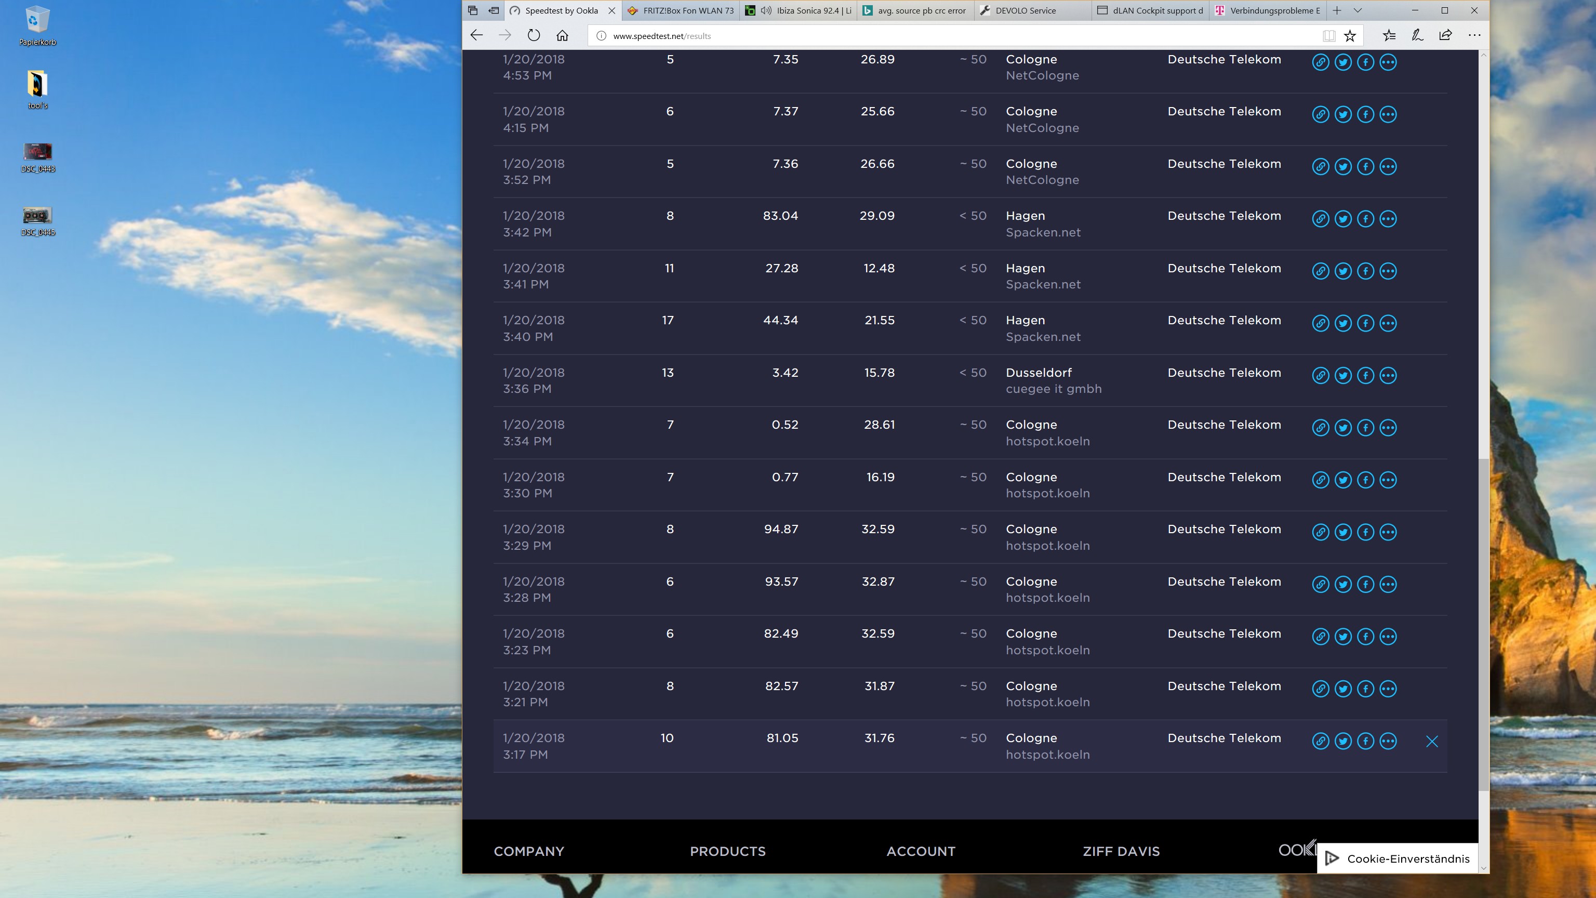Show site information icon in address bar
This screenshot has width=1596, height=898.
coord(601,36)
